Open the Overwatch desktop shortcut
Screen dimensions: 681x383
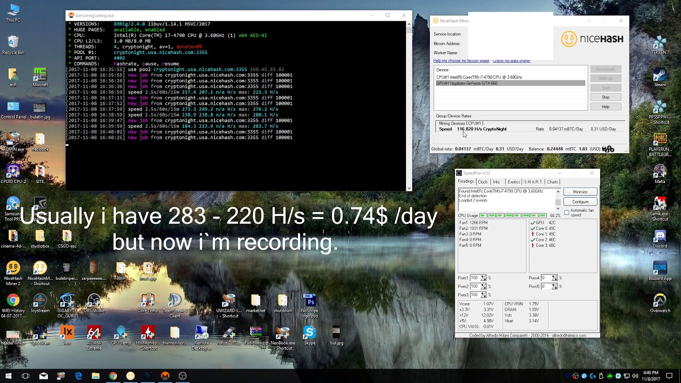pos(660,304)
